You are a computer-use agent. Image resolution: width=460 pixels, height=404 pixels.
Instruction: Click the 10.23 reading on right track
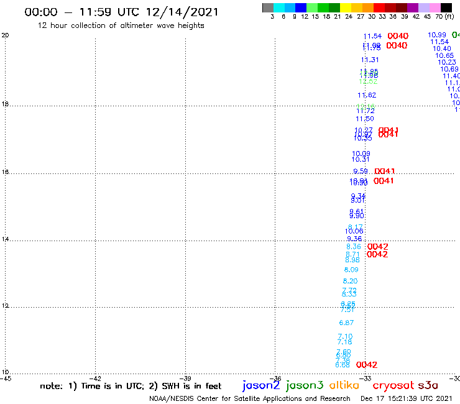pos(447,62)
